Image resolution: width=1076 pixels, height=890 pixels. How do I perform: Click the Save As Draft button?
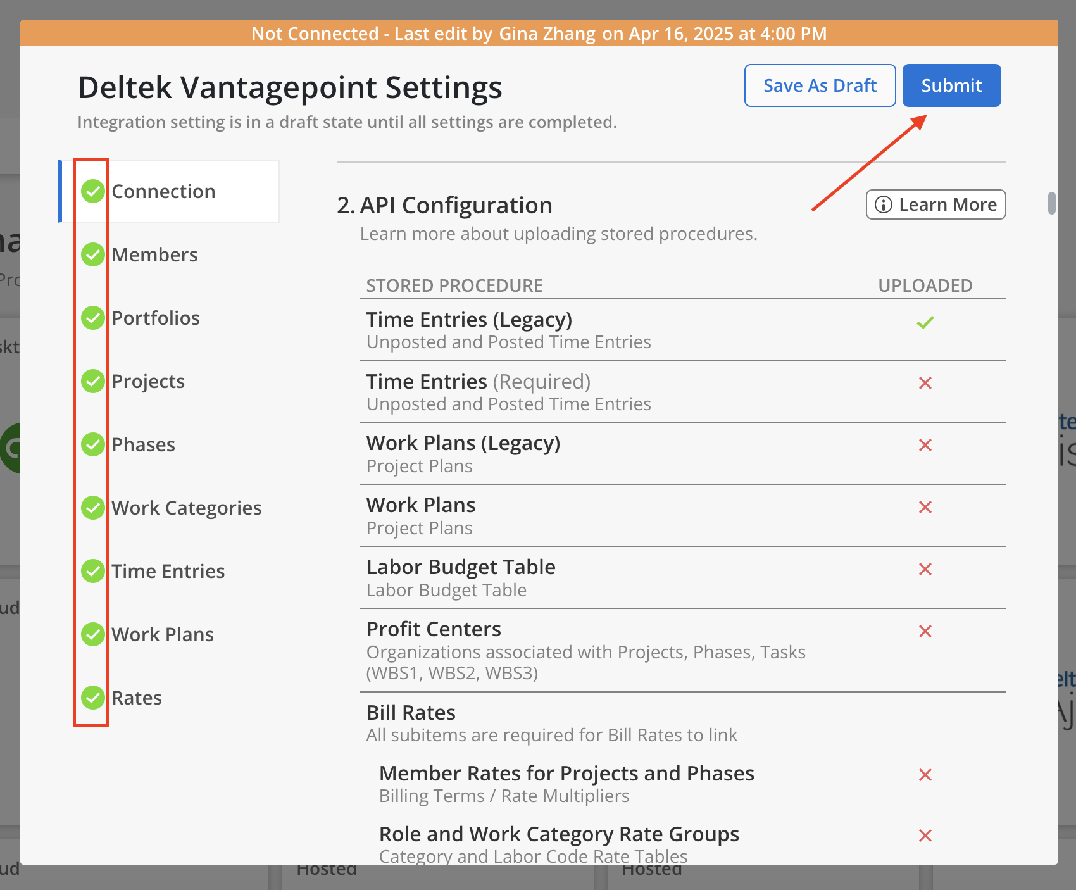(820, 85)
